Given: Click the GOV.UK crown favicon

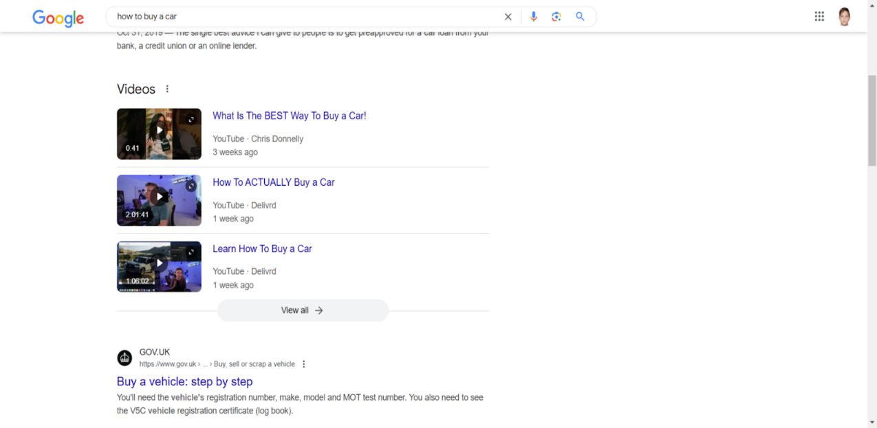Looking at the screenshot, I should click(124, 358).
